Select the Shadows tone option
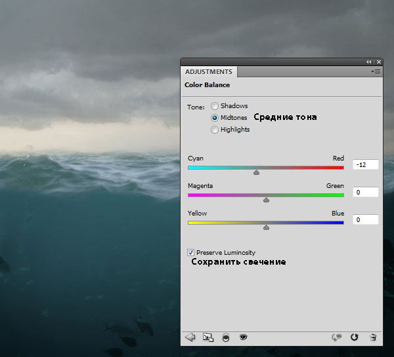The image size is (394, 357). tap(215, 106)
